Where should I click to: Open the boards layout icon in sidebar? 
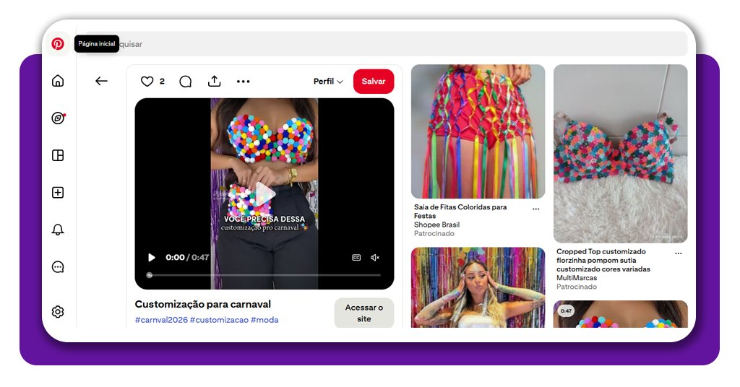coord(58,155)
